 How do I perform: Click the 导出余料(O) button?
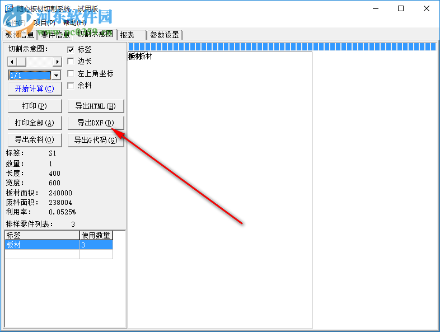(35, 140)
